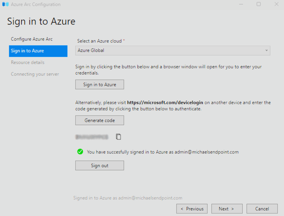
Task: Click the 'Signed in to Azure as' status text
Action: tap(128, 198)
